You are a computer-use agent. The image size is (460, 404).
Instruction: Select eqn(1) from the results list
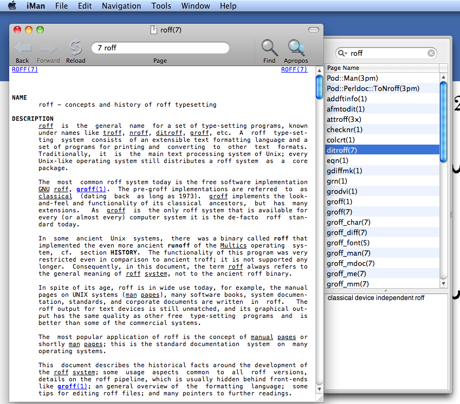[x=338, y=160]
